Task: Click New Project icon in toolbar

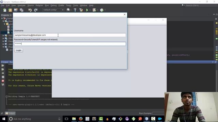Action: (x=10, y=10)
